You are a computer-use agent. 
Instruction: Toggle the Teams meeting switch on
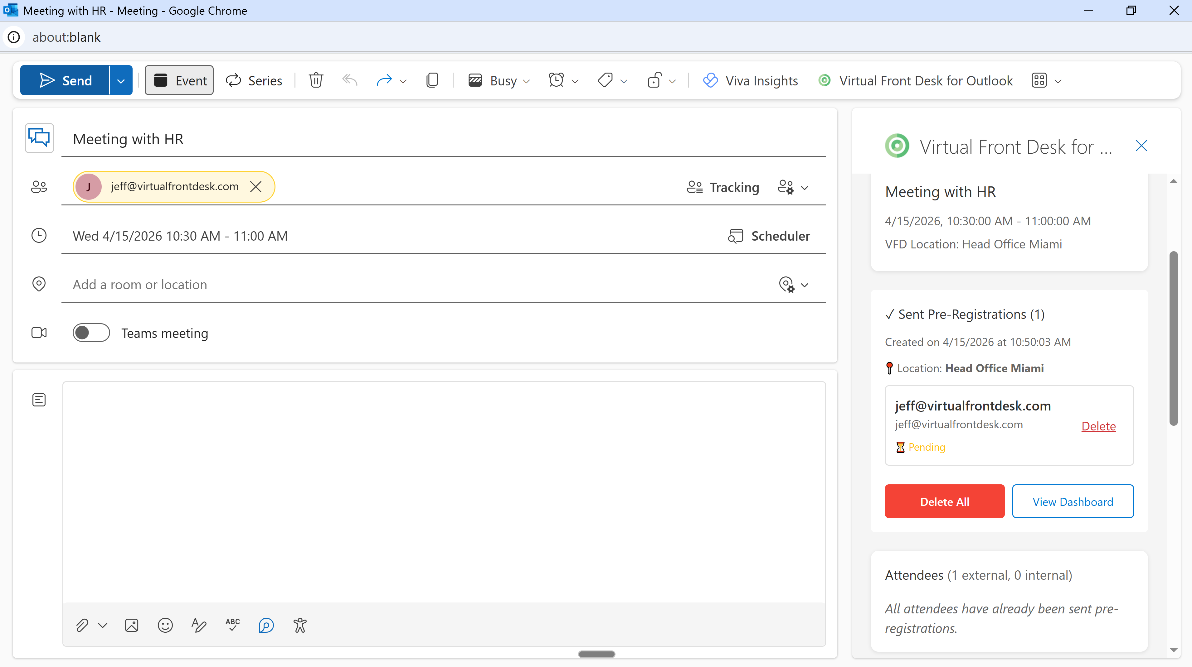click(x=91, y=333)
